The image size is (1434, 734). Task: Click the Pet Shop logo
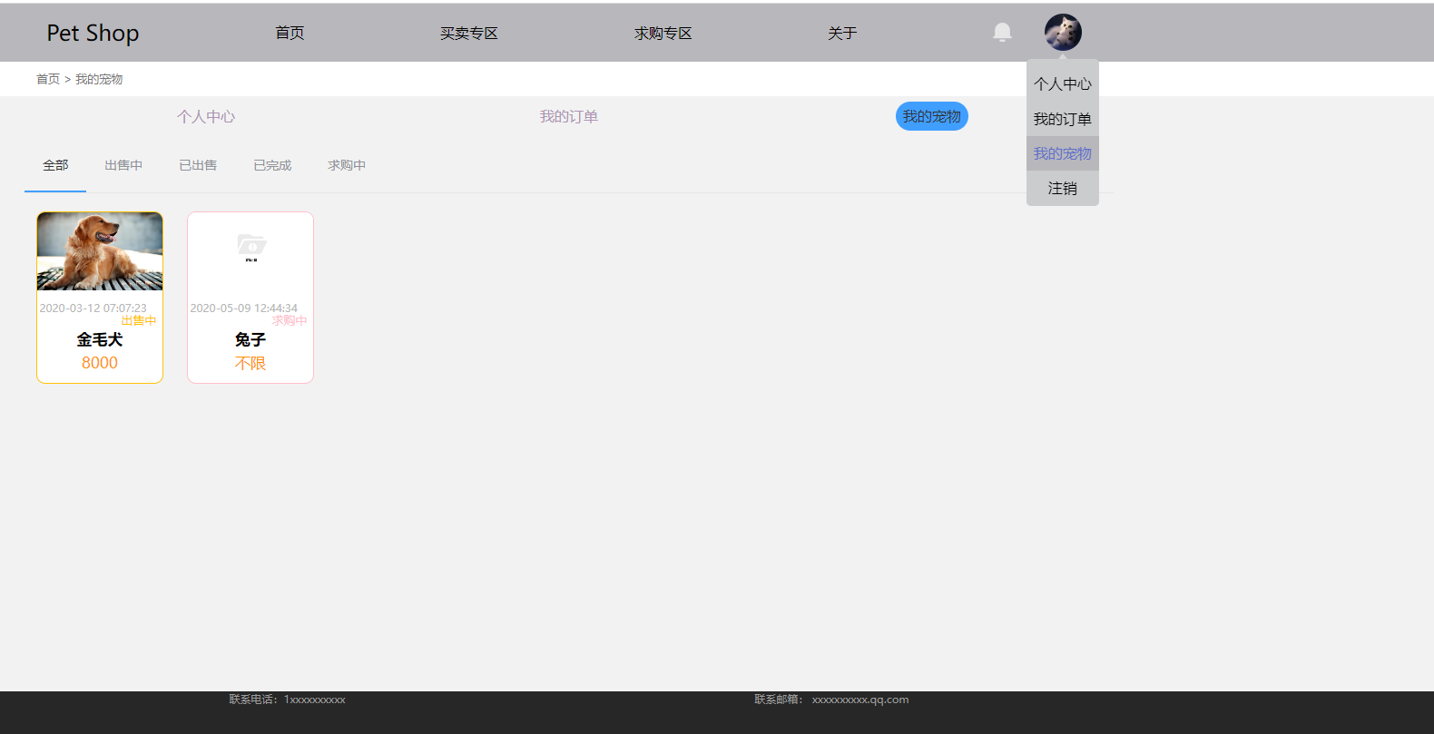tap(93, 34)
